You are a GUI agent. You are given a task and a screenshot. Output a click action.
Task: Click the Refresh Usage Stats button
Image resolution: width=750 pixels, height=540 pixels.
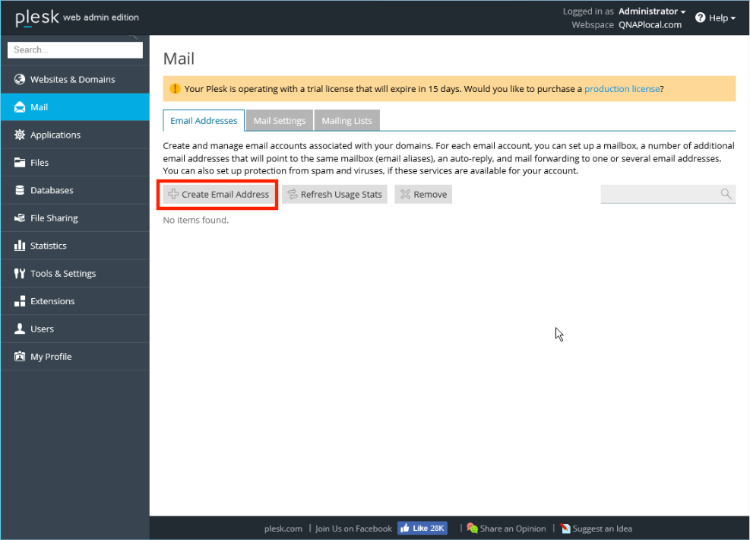tap(334, 195)
